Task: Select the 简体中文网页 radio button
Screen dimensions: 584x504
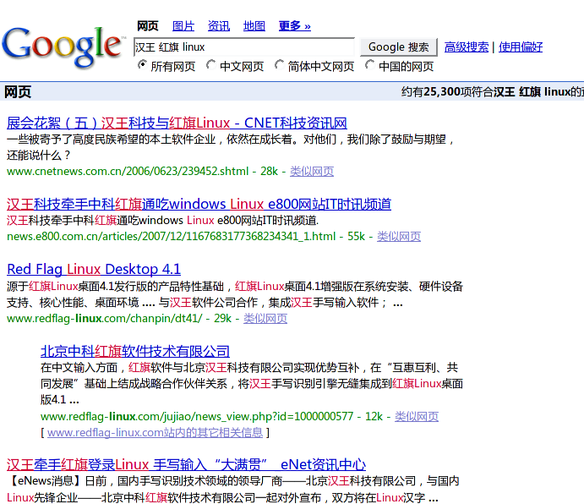Action: point(279,65)
